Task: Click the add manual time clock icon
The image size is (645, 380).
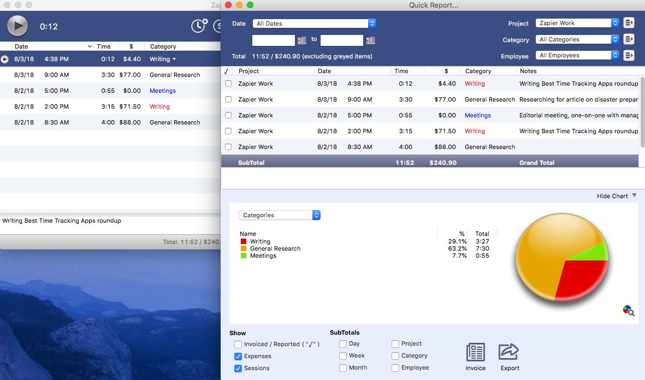Action: (x=199, y=26)
